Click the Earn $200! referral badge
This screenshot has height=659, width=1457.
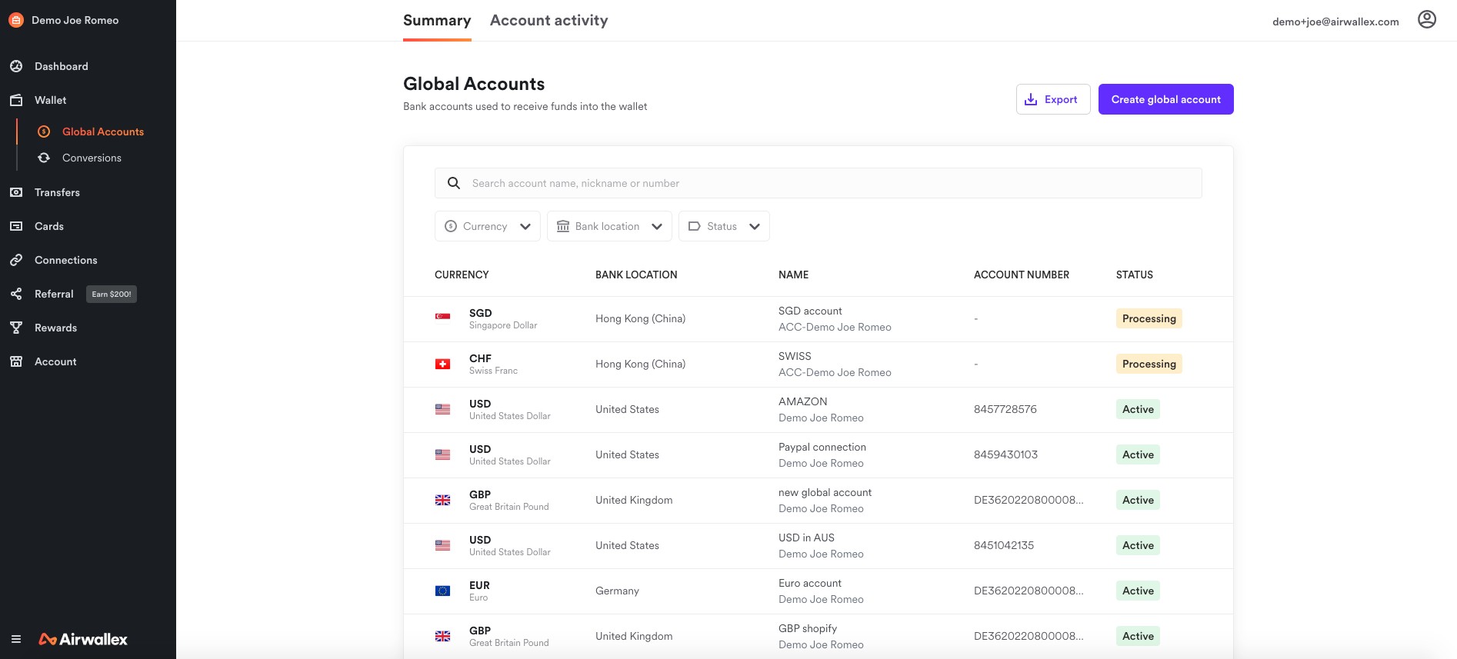click(112, 294)
